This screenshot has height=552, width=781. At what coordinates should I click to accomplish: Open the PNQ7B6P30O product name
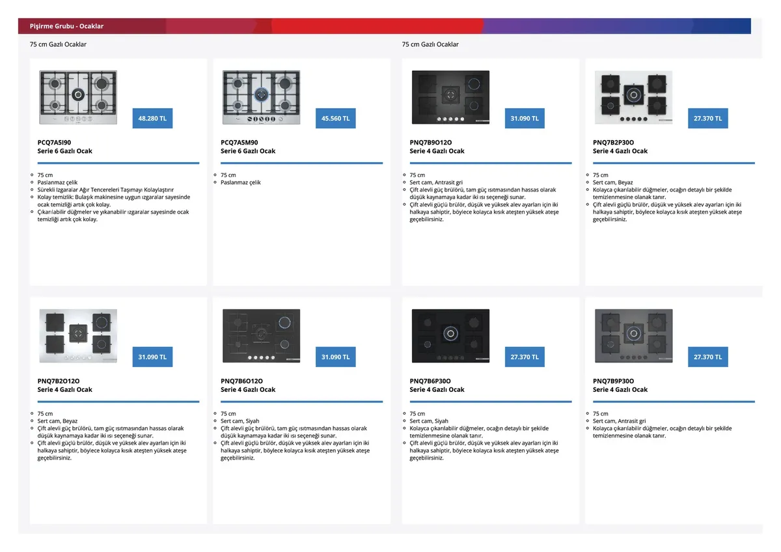430,381
